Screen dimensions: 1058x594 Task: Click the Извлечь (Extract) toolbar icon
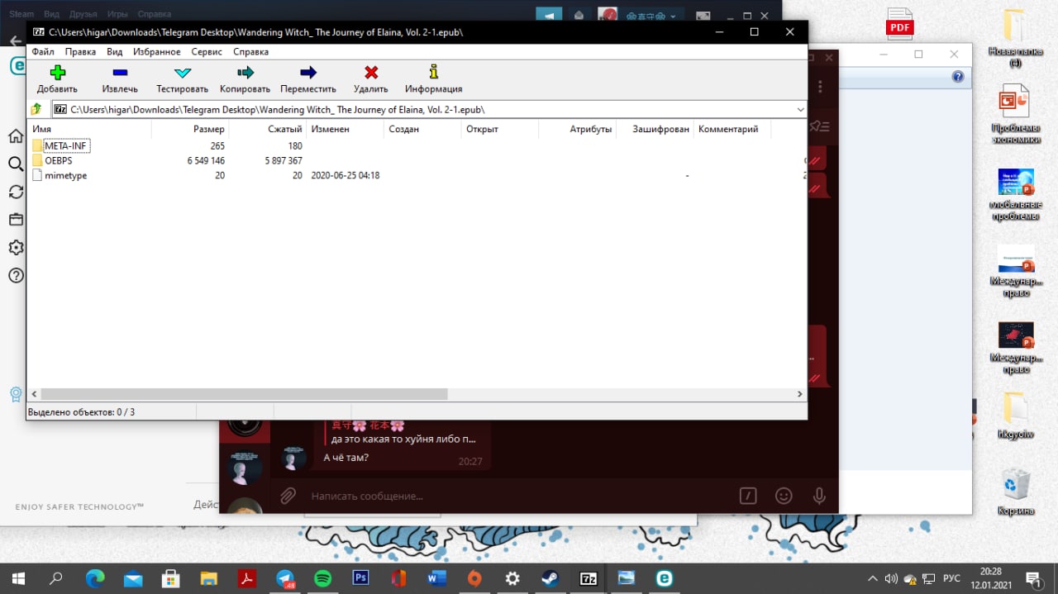[120, 73]
